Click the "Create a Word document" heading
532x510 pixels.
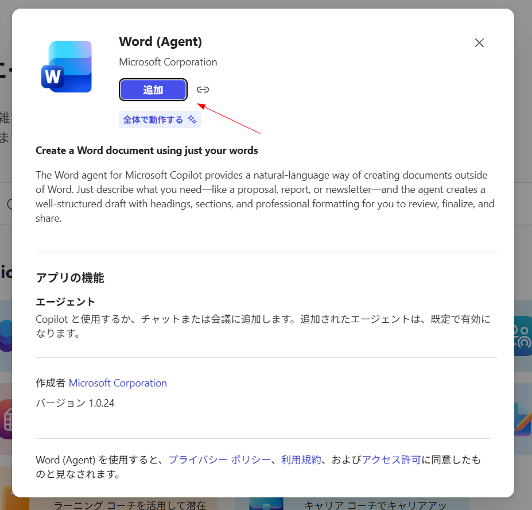(147, 150)
